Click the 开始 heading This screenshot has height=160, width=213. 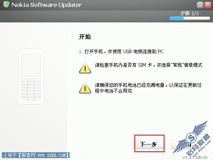(85, 37)
